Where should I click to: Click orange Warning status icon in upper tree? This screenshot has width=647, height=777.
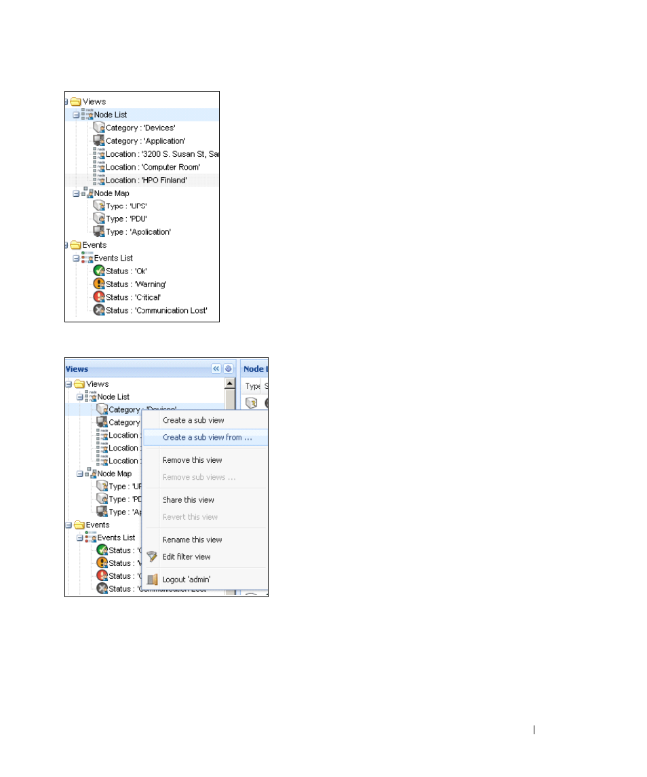(99, 284)
